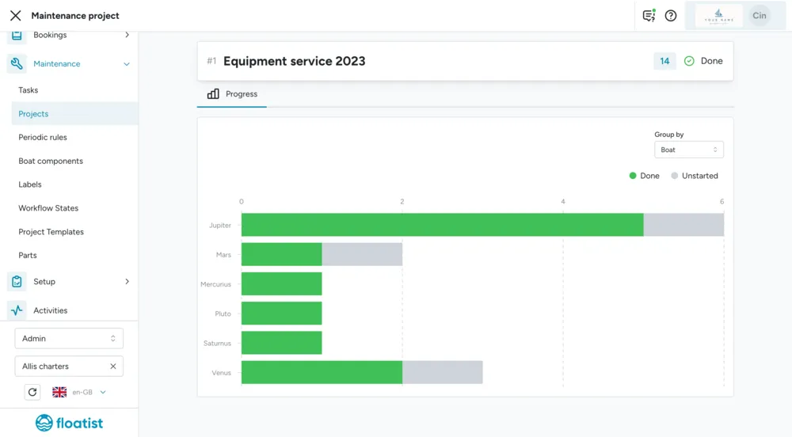Image resolution: width=792 pixels, height=437 pixels.
Task: Open the help question mark icon
Action: [x=670, y=16]
